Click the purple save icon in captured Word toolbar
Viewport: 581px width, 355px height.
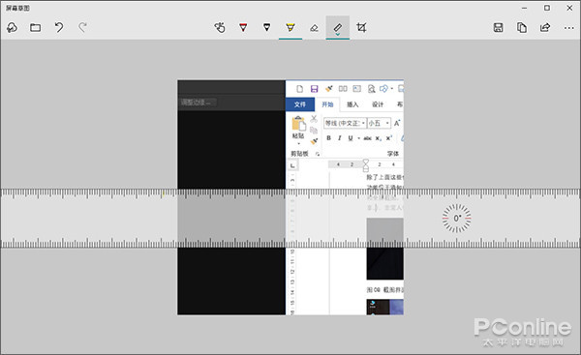[x=314, y=89]
